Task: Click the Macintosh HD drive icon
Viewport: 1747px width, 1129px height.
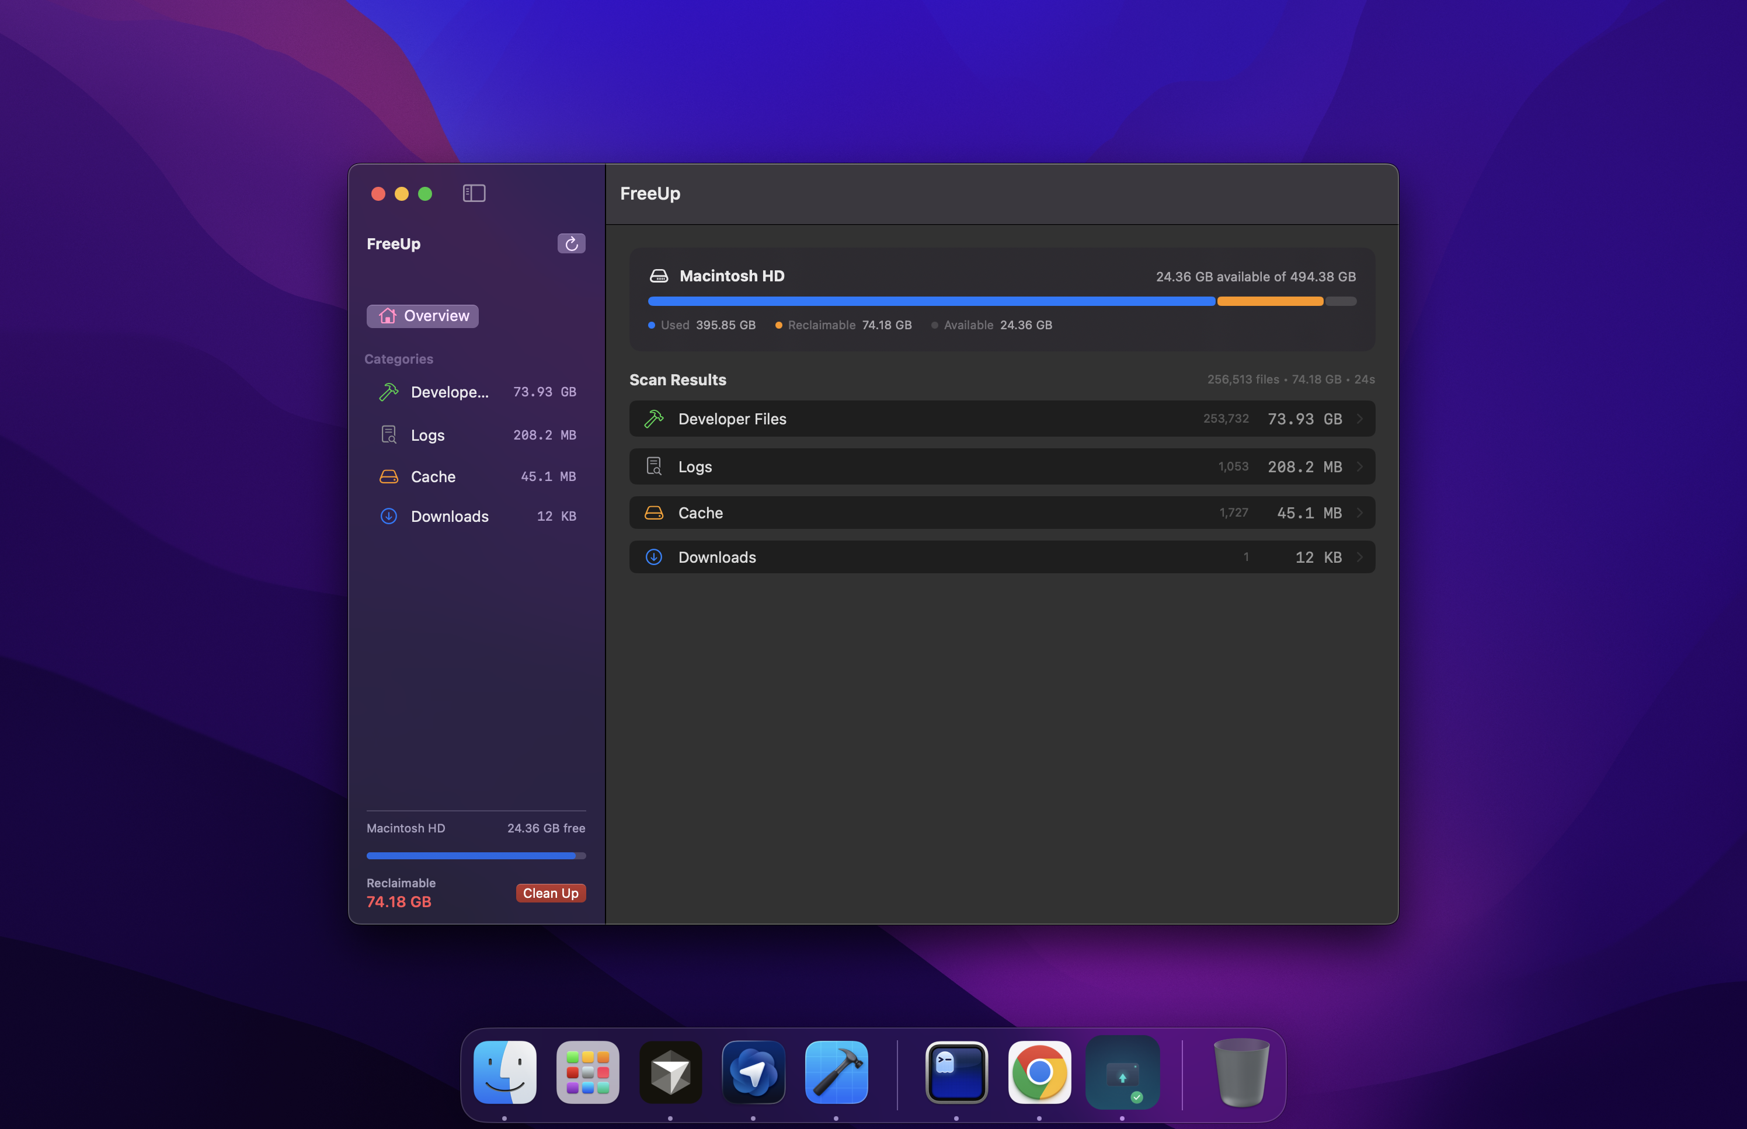Action: (658, 276)
